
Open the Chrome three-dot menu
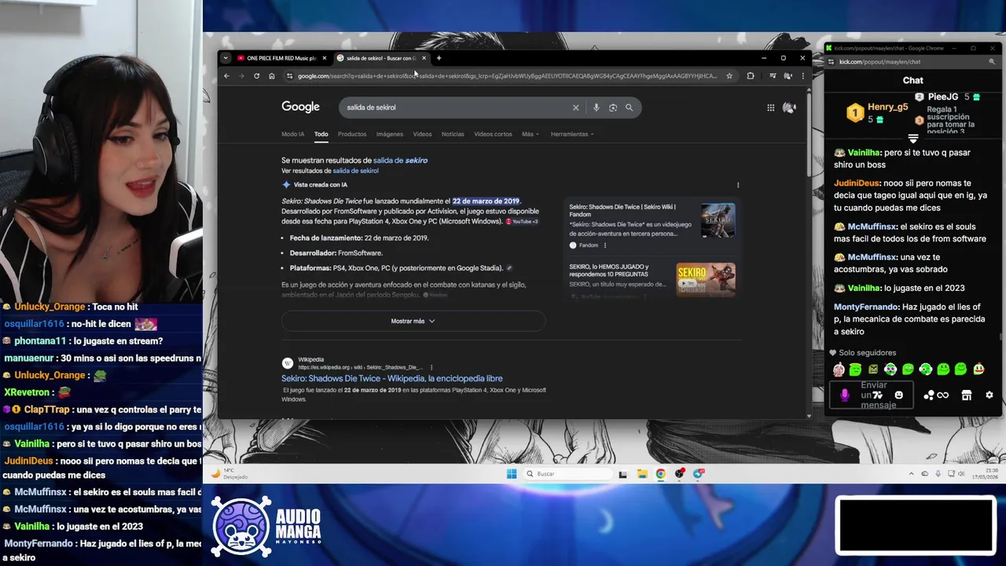[802, 76]
